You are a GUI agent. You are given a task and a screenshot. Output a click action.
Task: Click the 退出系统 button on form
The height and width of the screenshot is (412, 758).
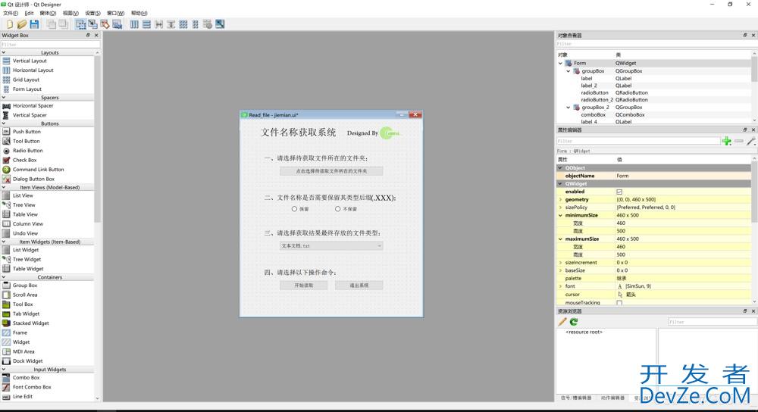359,286
